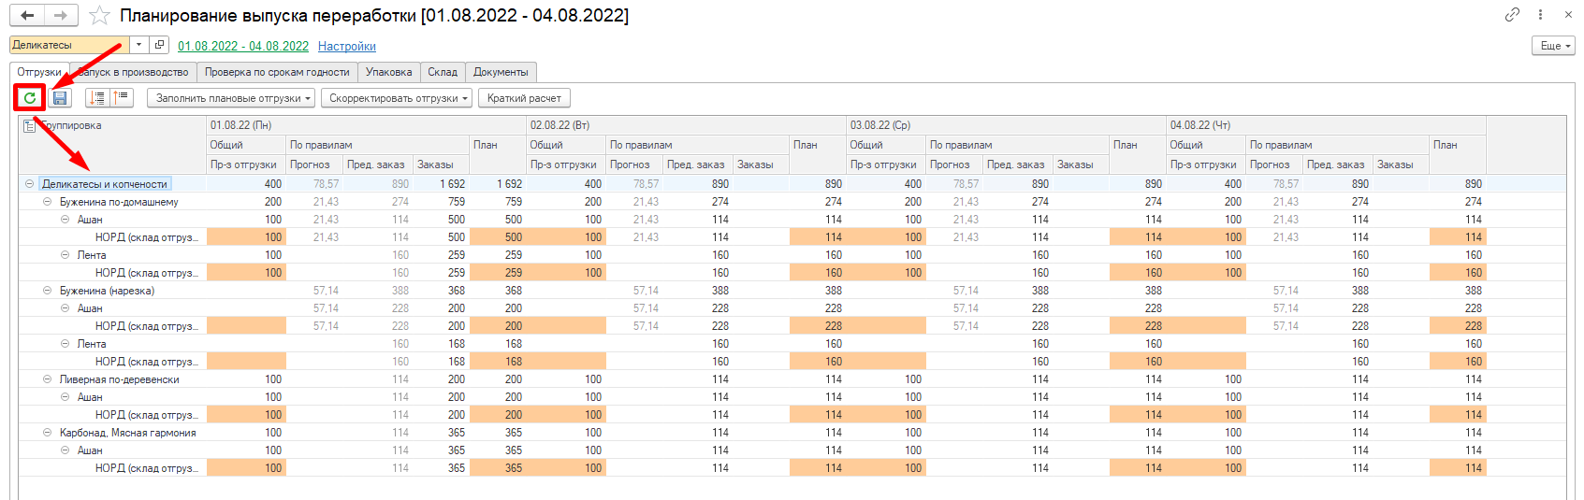Open the Проверка по срокам годности tab

coord(277,72)
